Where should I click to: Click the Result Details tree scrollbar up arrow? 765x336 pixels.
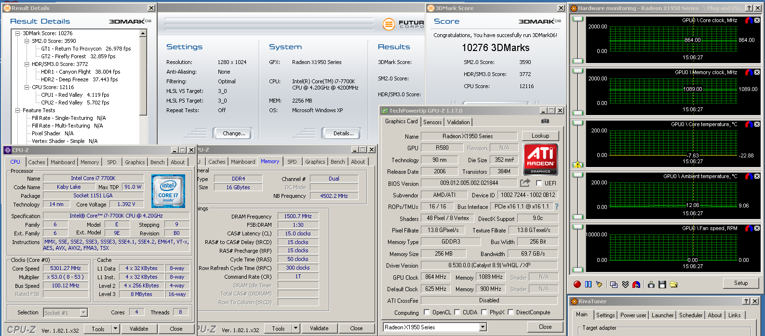[143, 33]
